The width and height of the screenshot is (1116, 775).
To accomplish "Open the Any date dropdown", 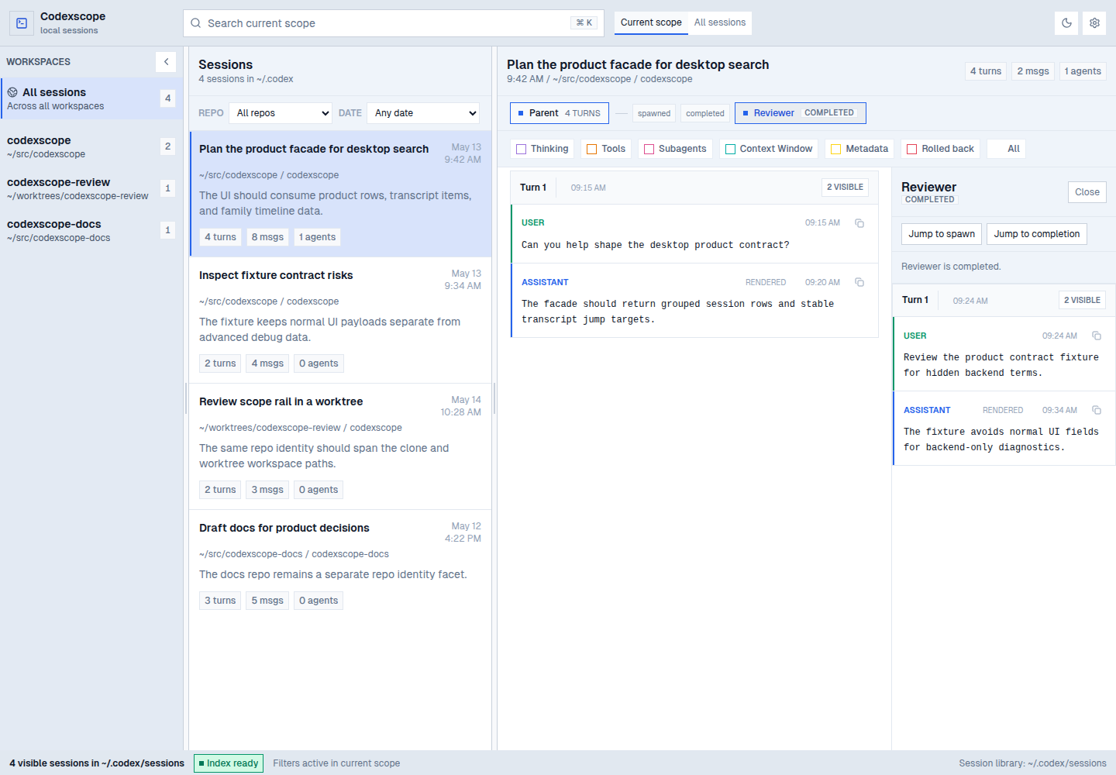I will (x=423, y=113).
